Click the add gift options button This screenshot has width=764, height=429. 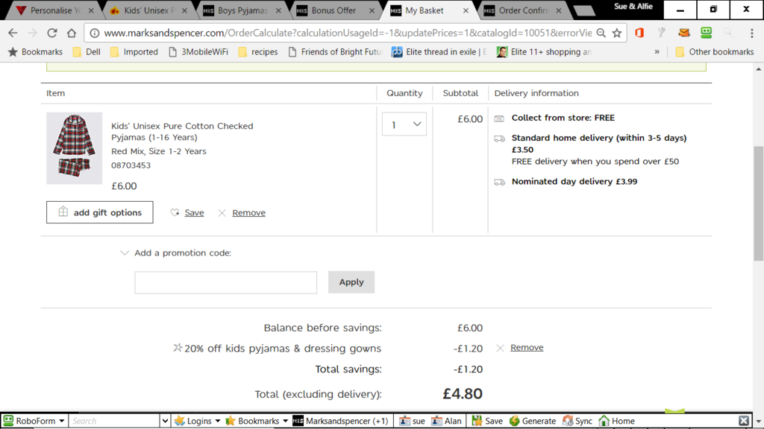(99, 212)
